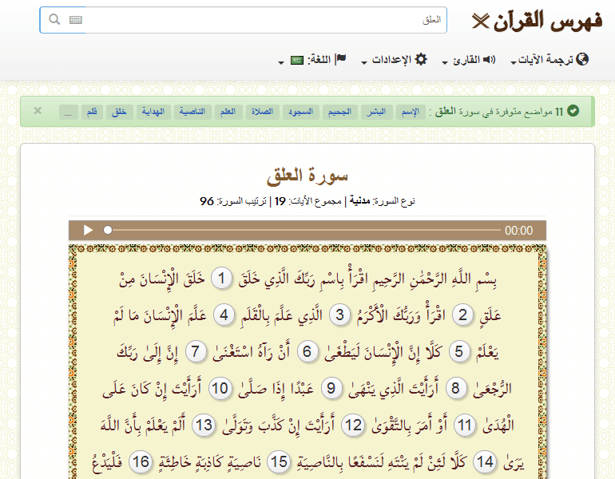
Task: Click verse number marker 5
Action: pos(459,351)
